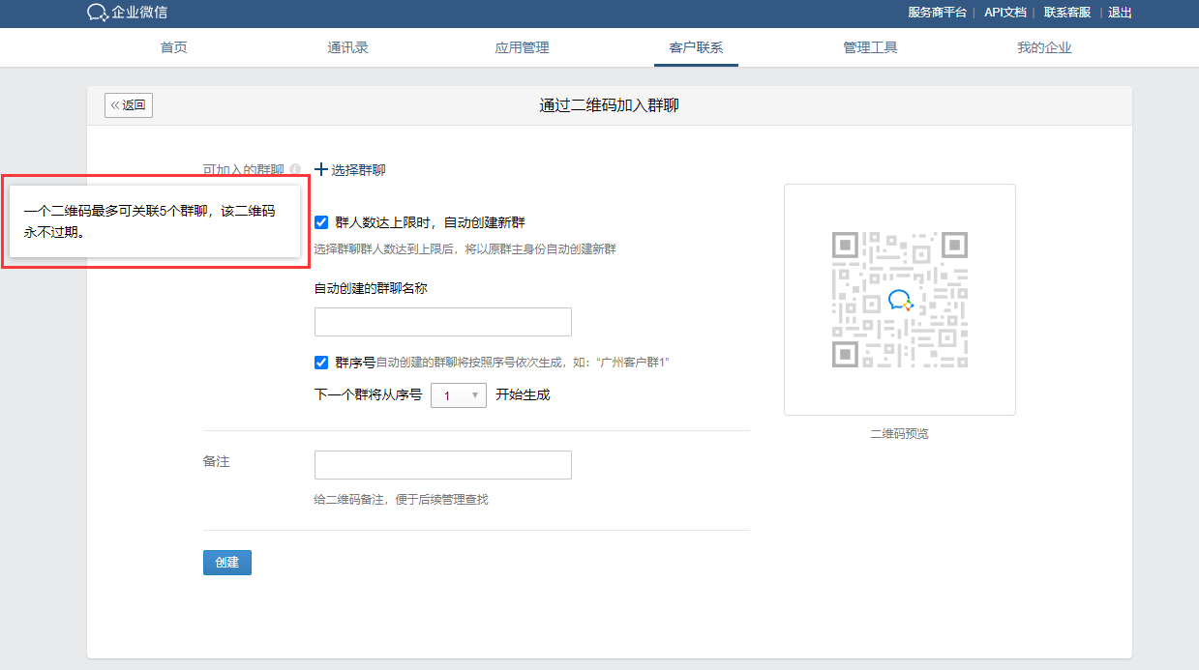Click the blue 创建 button
The image size is (1199, 670).
pyautogui.click(x=227, y=563)
